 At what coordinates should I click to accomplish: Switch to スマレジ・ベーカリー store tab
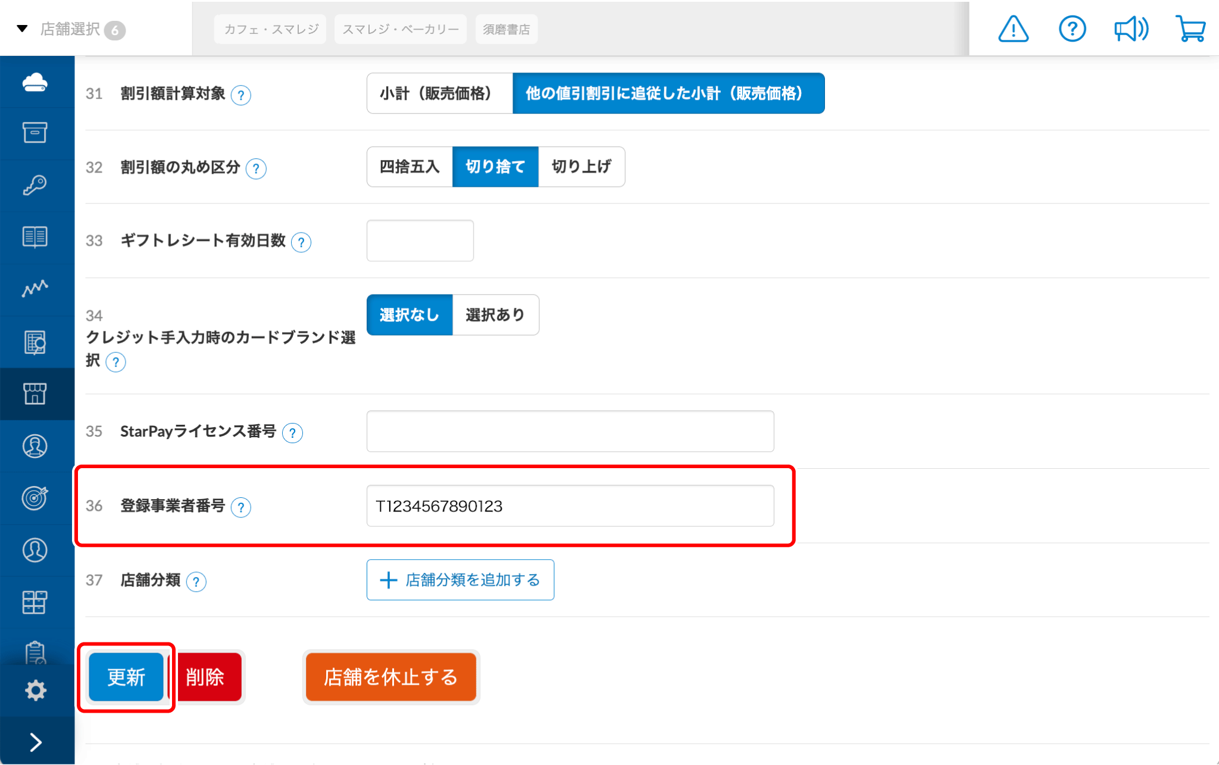(401, 29)
